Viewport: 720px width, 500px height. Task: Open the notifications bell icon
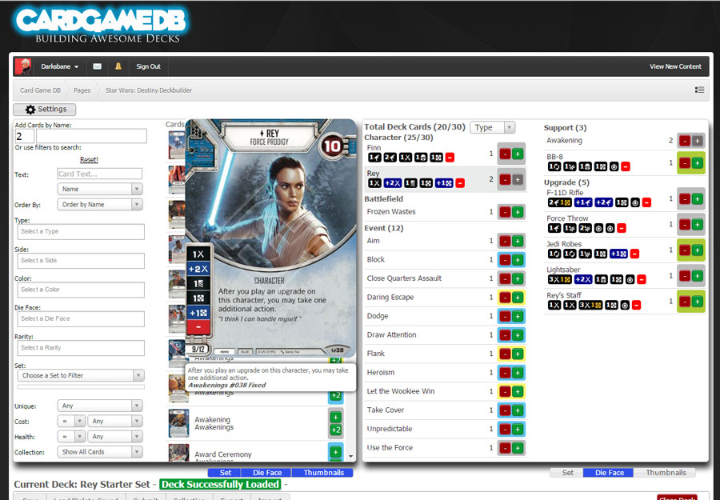coord(118,66)
